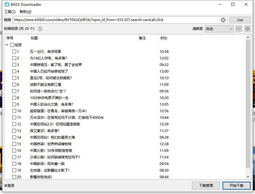Open 下载管理 download manager
Image resolution: width=255 pixels, height=194 pixels.
pos(206,186)
